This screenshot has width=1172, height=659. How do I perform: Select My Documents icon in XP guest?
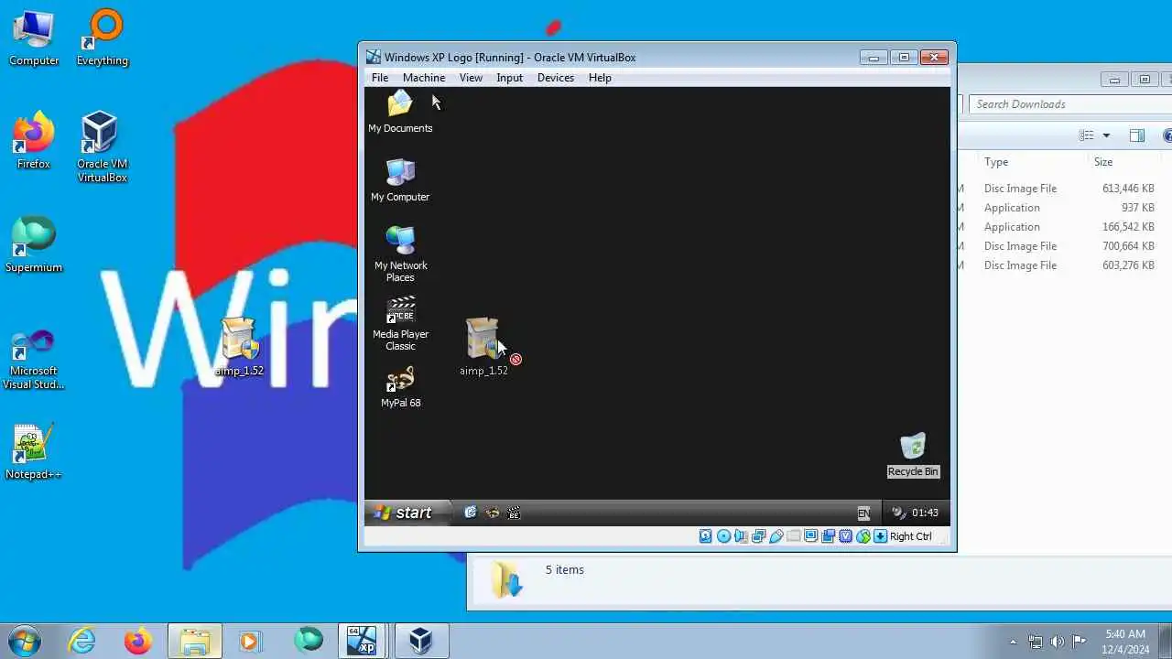pyautogui.click(x=400, y=112)
